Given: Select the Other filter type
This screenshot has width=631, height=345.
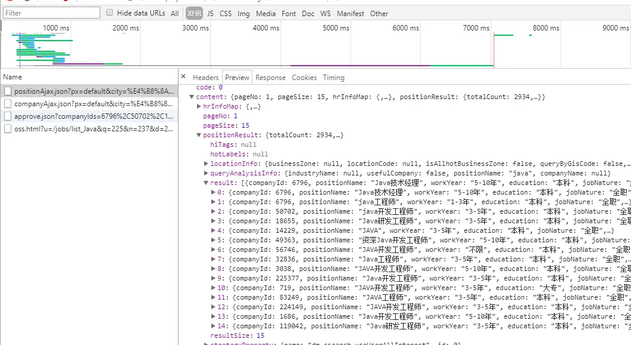Looking at the screenshot, I should point(378,13).
